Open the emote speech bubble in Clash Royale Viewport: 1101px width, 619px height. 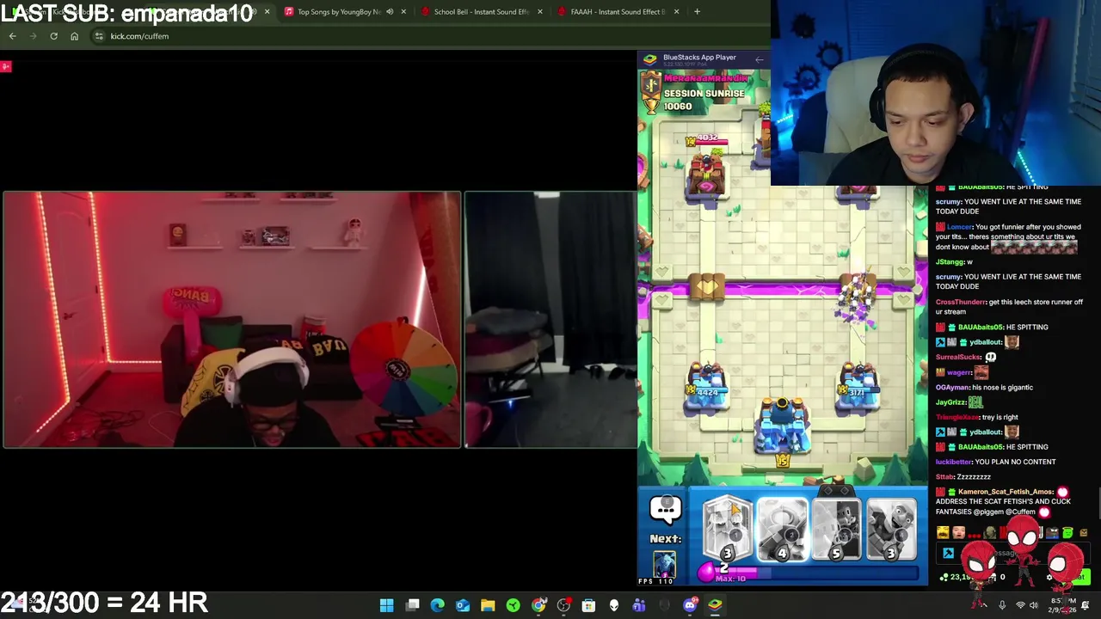[665, 510]
